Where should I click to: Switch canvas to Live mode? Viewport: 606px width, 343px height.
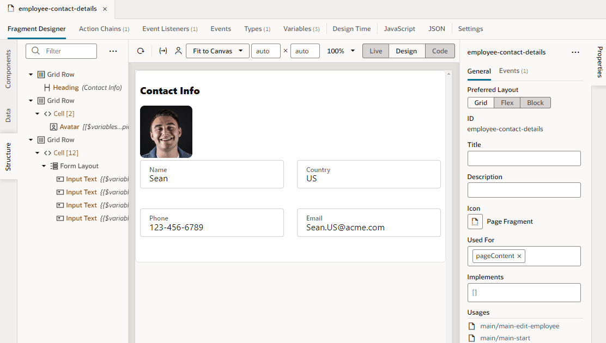375,51
